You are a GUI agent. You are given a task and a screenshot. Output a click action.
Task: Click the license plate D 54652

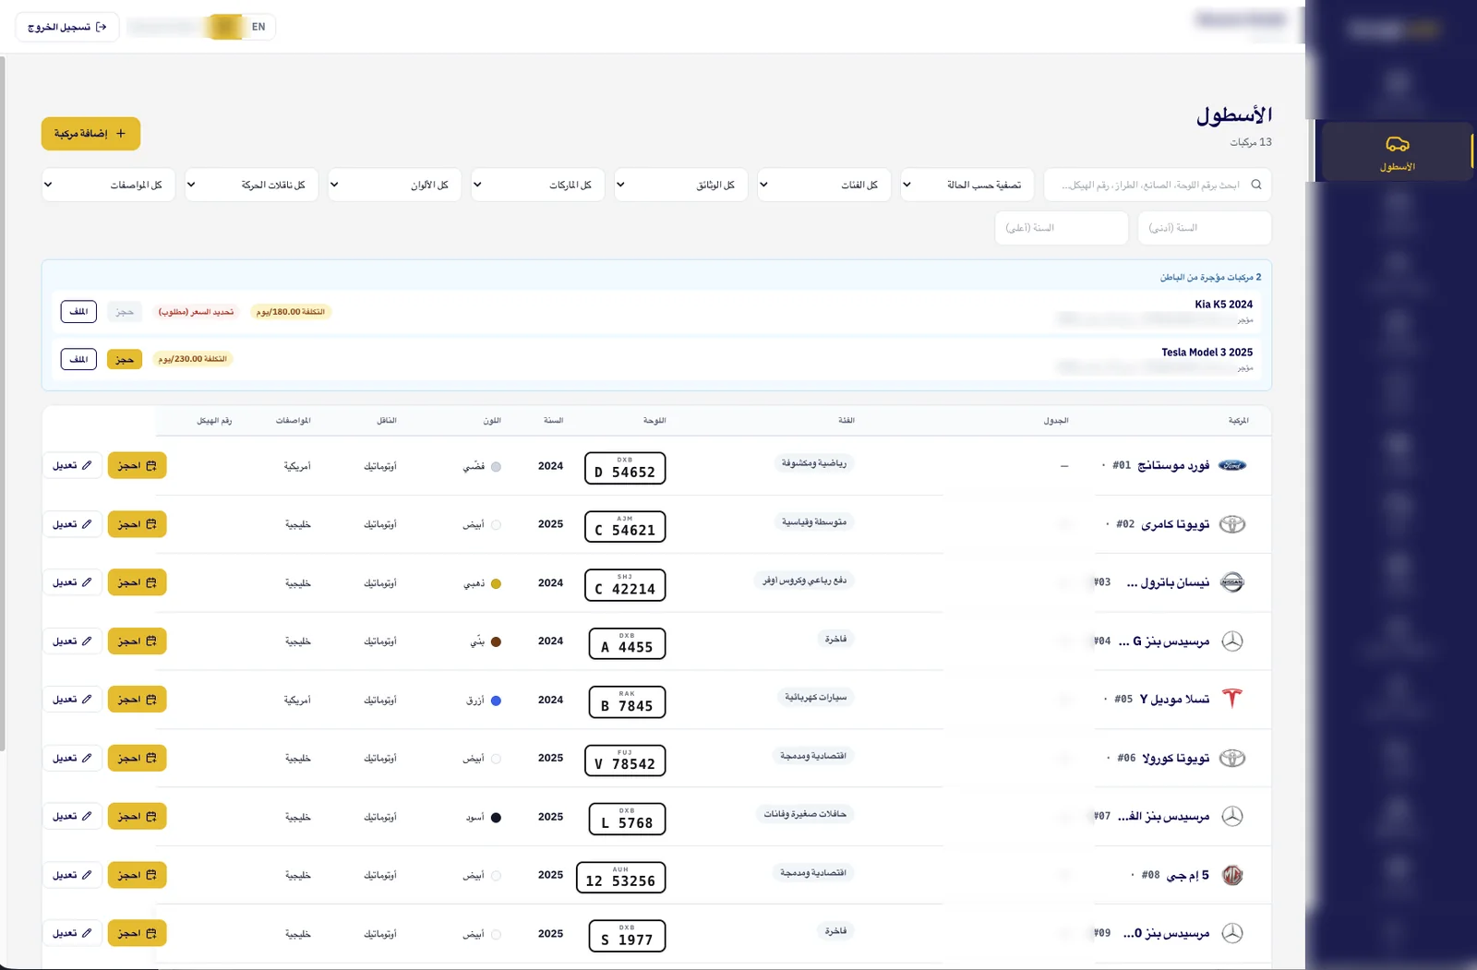(x=625, y=468)
